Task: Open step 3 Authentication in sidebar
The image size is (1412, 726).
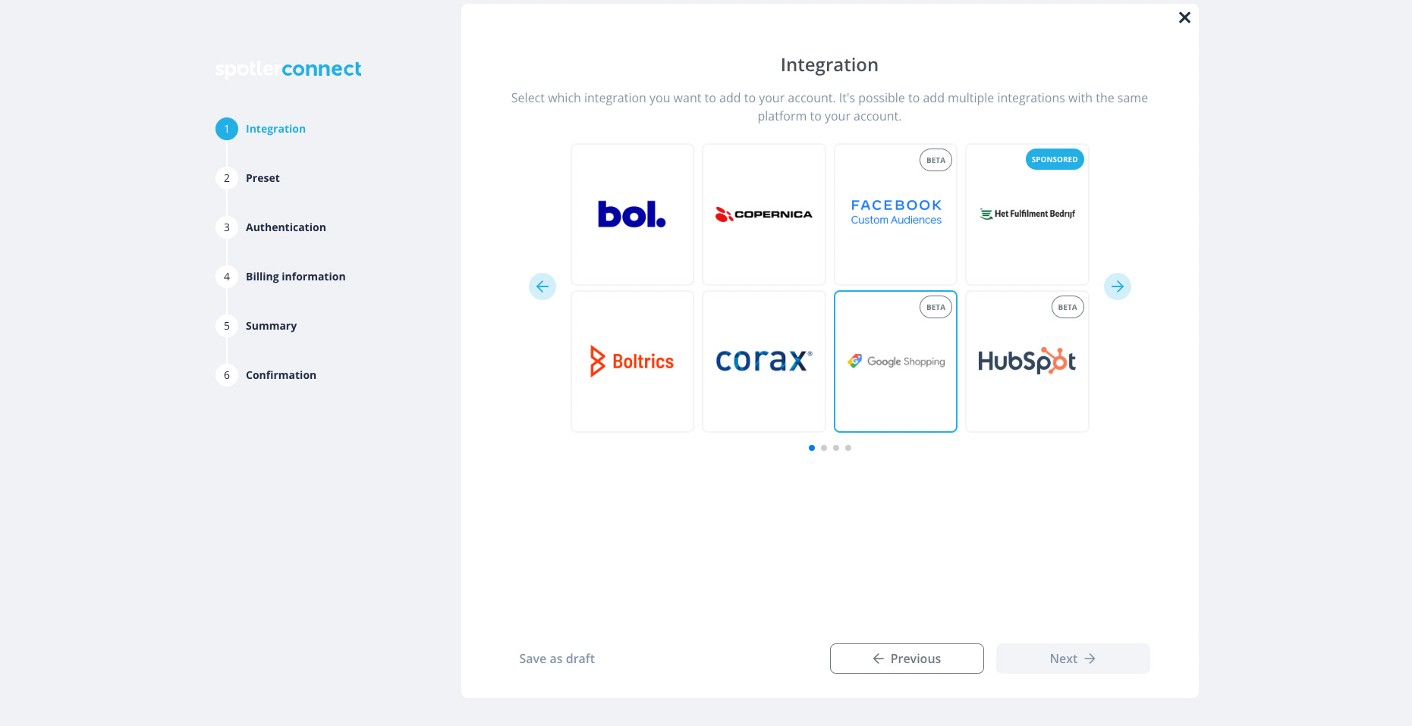Action: coord(285,227)
